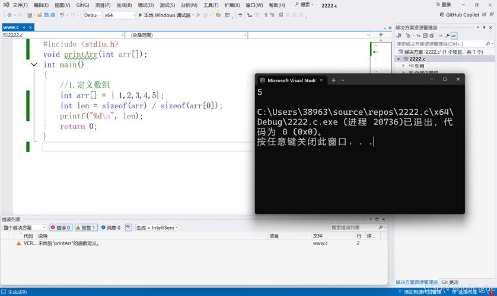Click the 搜索 box in title bar
497x296 pixels.
coord(304,5)
